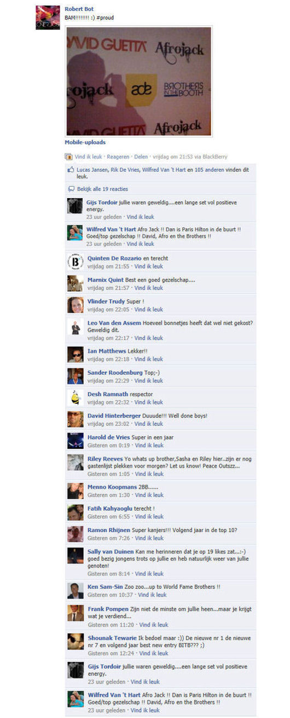Like Shounak Tewarie's comment
The width and height of the screenshot is (290, 718).
pyautogui.click(x=154, y=653)
